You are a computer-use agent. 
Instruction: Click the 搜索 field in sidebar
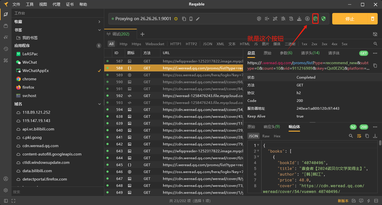(x=58, y=191)
